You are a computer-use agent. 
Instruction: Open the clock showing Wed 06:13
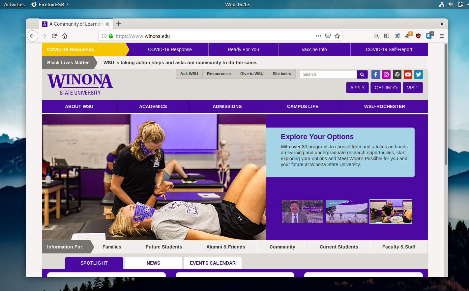[x=237, y=4]
